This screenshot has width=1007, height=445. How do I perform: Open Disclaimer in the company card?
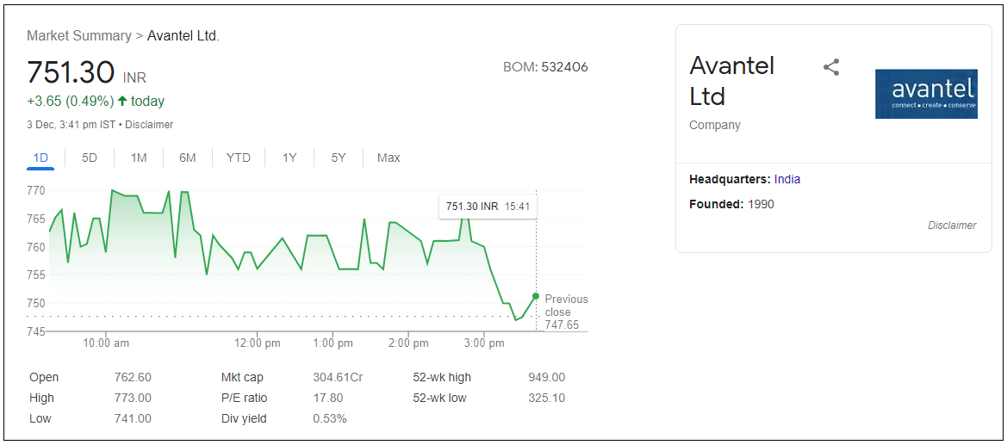pyautogui.click(x=952, y=226)
